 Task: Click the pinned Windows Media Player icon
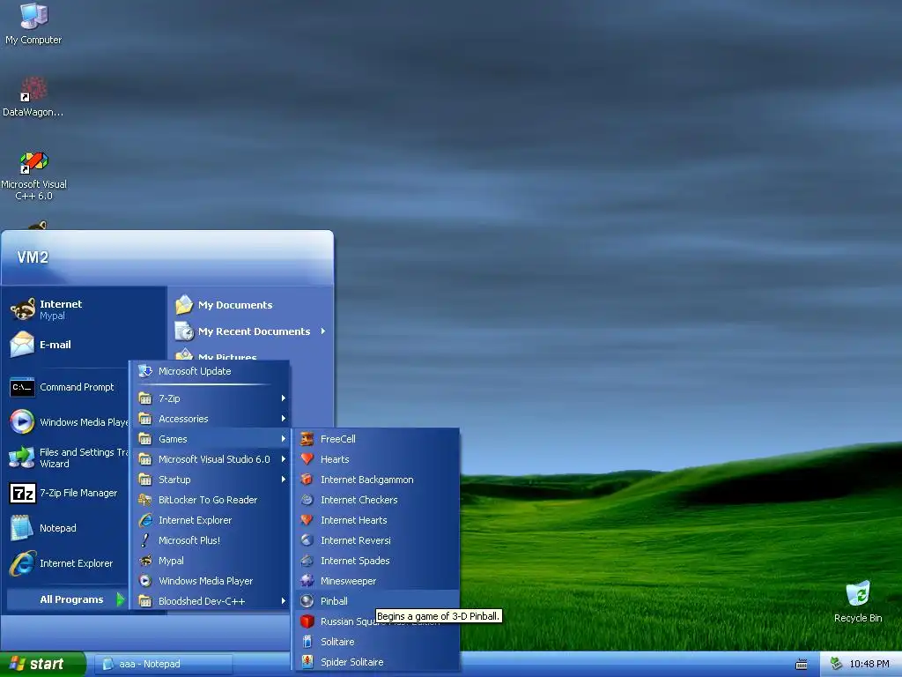pos(22,422)
